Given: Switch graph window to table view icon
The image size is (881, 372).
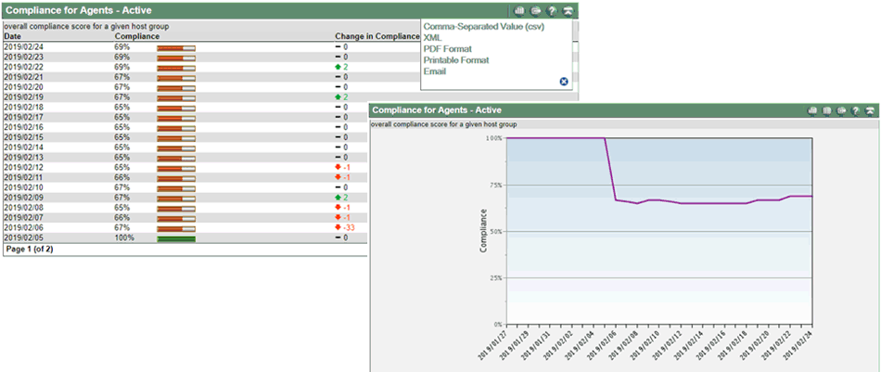Looking at the screenshot, I should pos(827,110).
